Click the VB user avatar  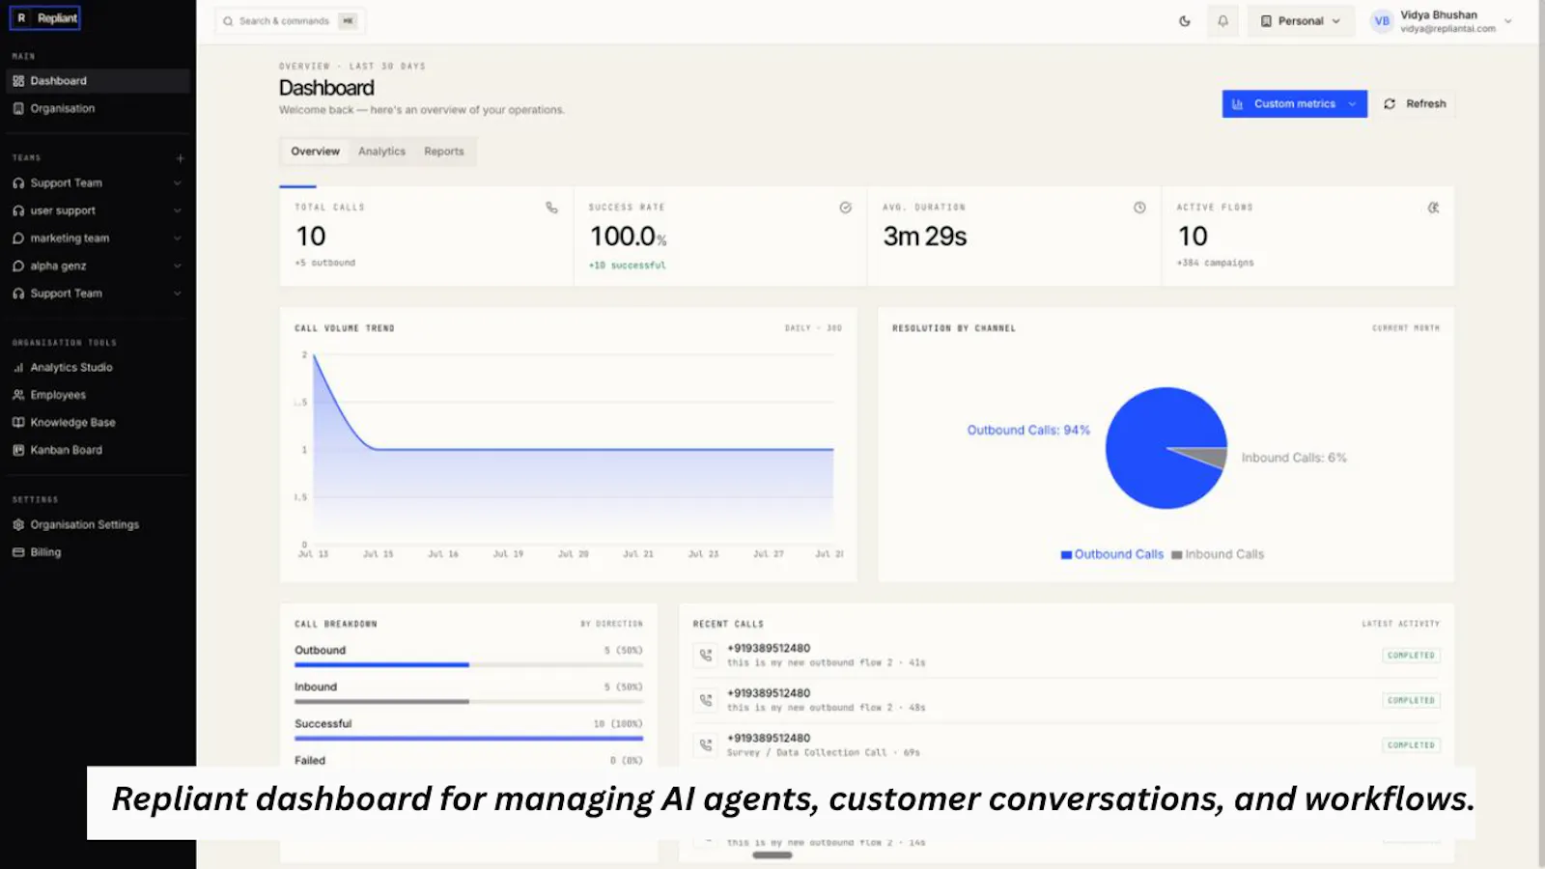click(1382, 21)
